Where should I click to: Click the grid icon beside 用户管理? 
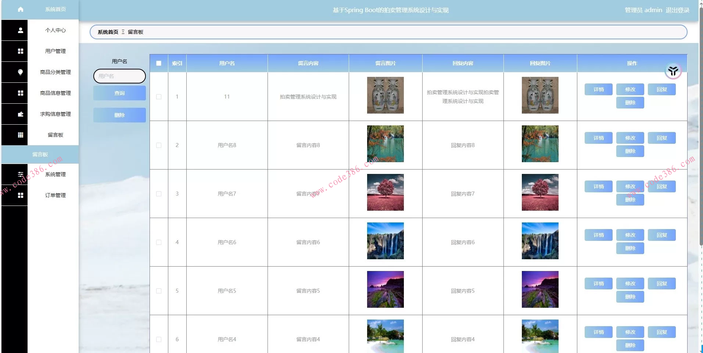[x=21, y=51]
